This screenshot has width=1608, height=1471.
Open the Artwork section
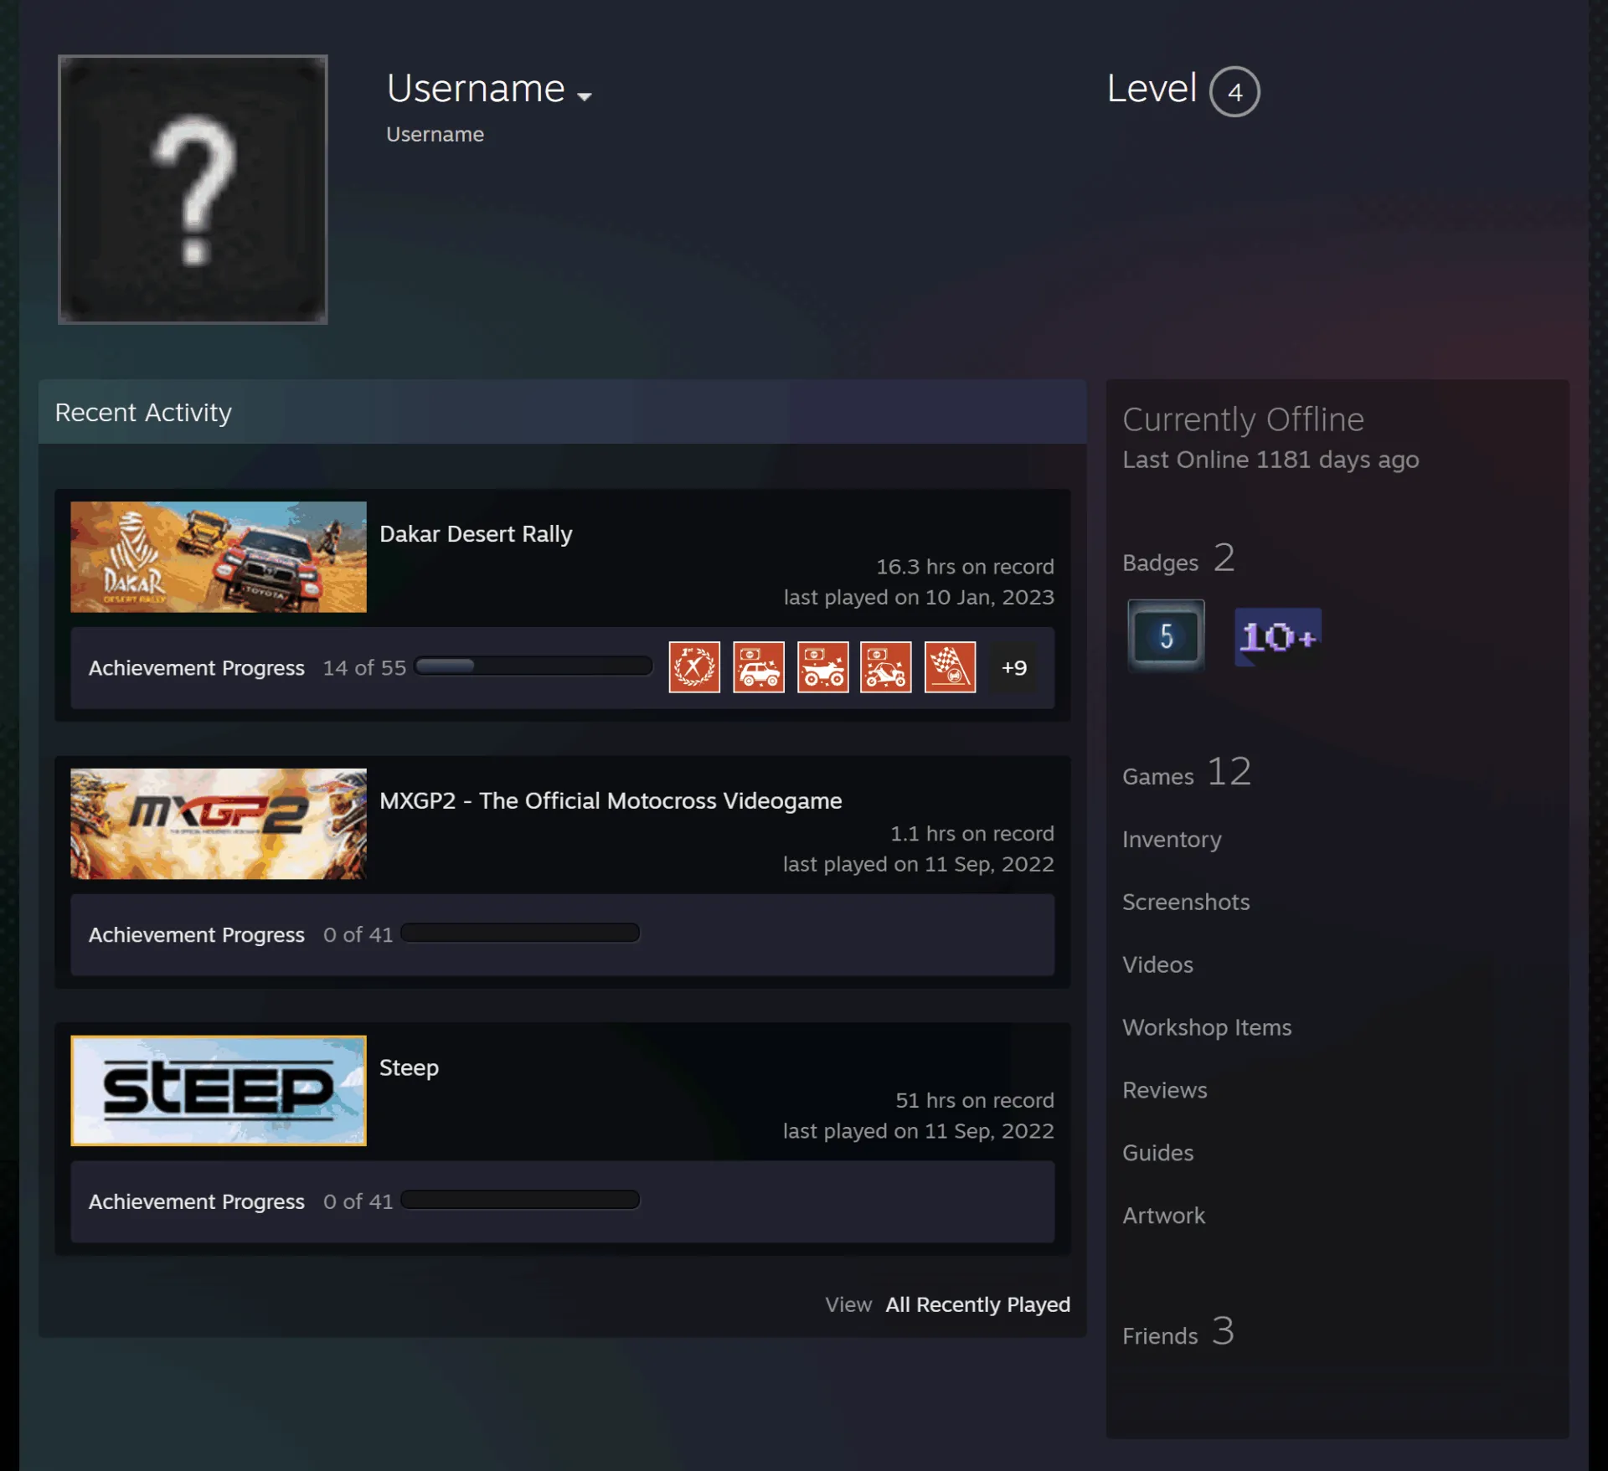[1164, 1216]
